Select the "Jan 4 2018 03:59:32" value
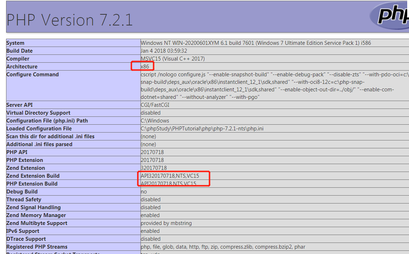 (x=164, y=51)
